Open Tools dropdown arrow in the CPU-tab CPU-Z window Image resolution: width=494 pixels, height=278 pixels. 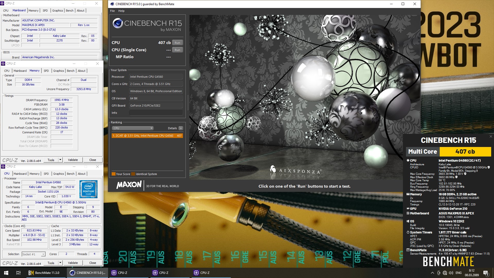tap(60, 263)
